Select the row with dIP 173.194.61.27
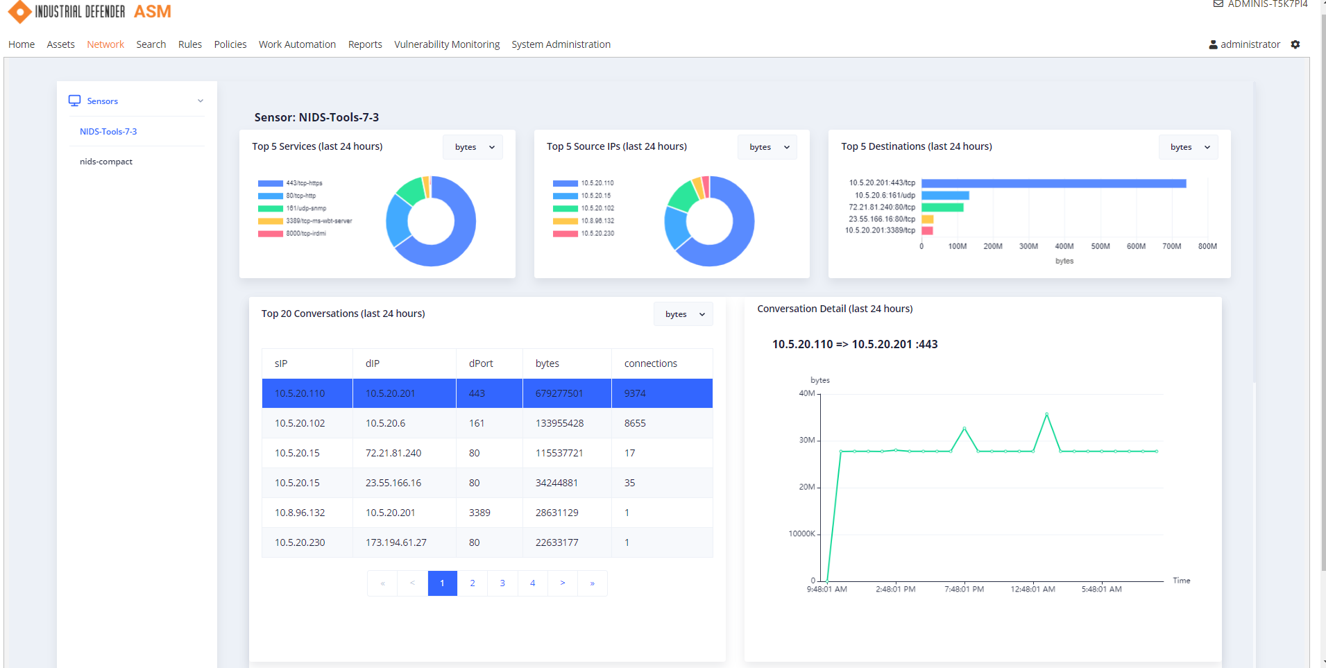This screenshot has width=1326, height=668. coord(487,542)
